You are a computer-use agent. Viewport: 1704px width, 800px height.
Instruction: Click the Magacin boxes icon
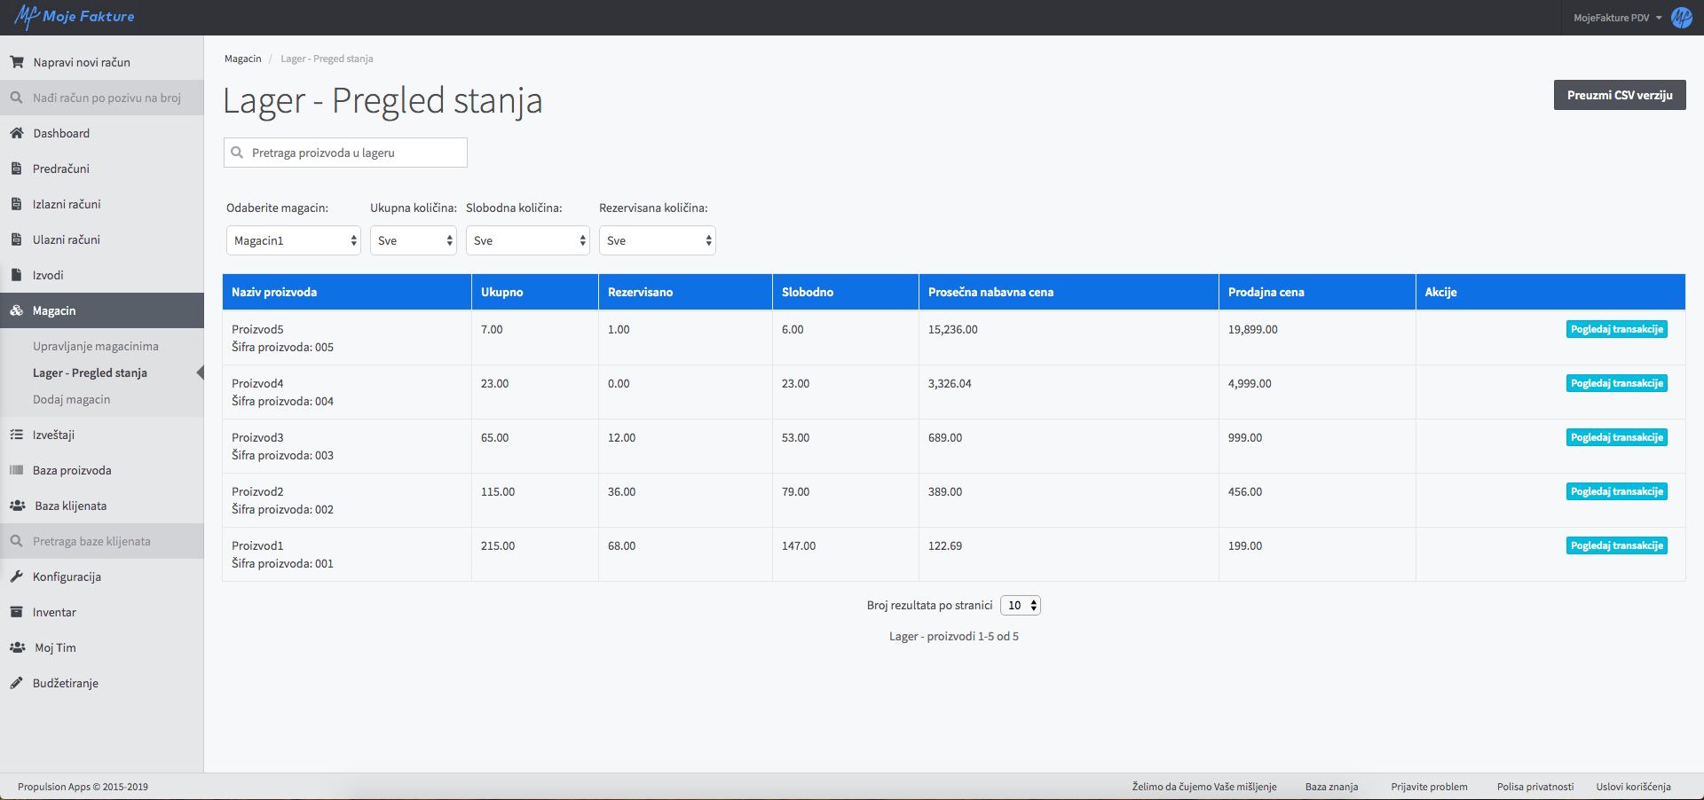(x=17, y=310)
